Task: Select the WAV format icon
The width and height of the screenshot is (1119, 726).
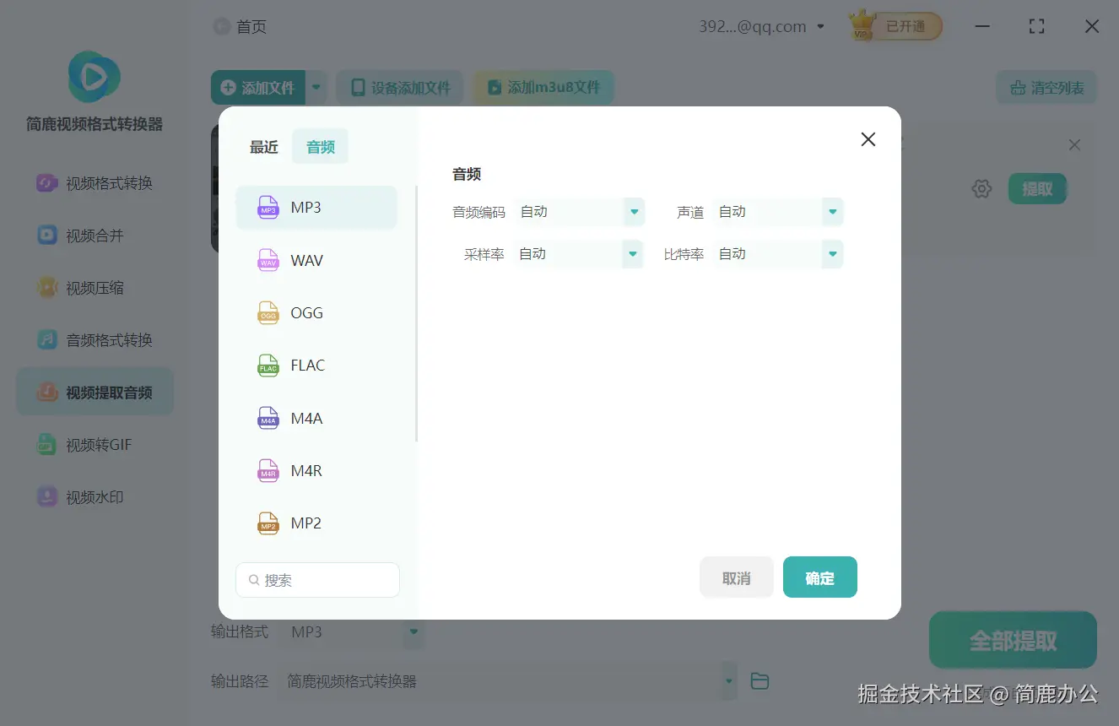Action: tap(268, 260)
